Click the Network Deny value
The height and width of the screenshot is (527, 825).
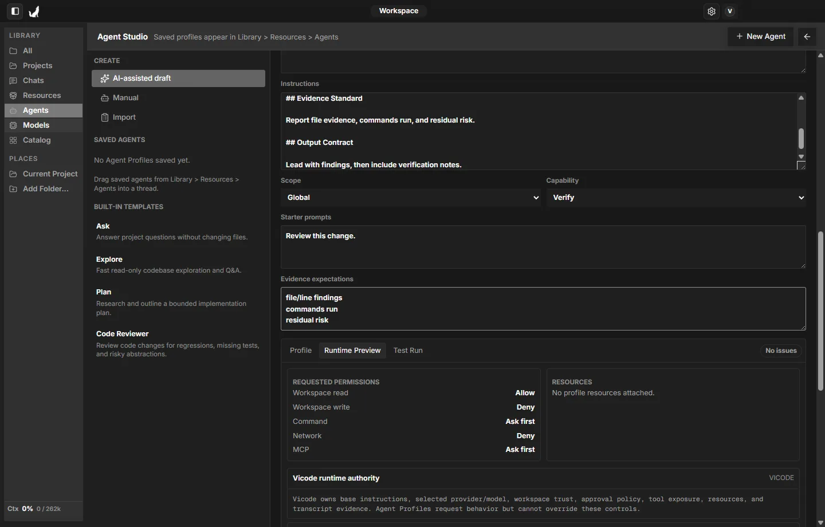pos(525,436)
